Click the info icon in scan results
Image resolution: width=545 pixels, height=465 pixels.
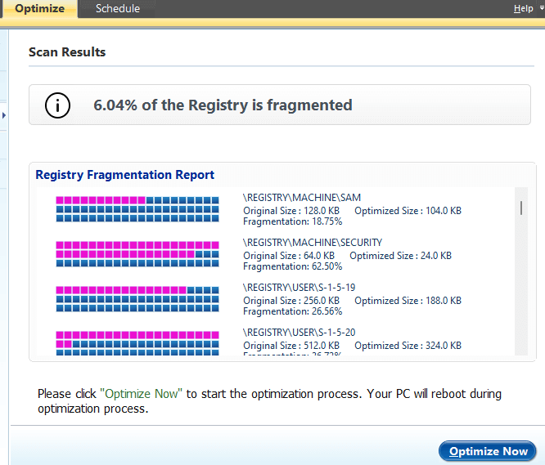tap(57, 105)
